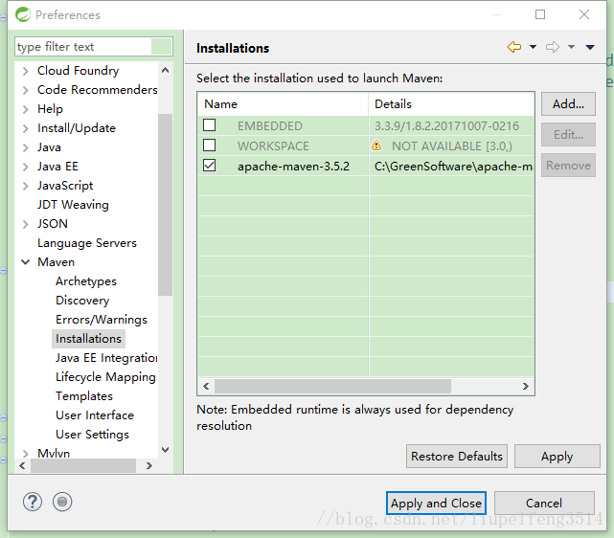Click Apply and Close button
Screen dimensions: 614x538
pos(436,504)
